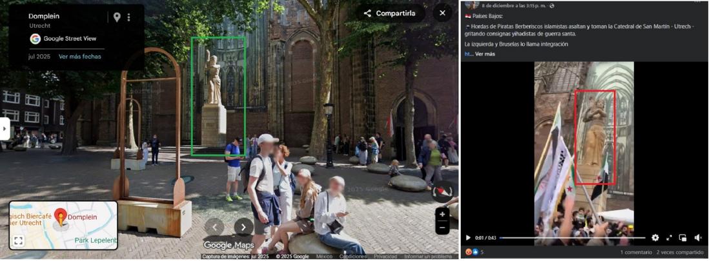Expand post text with 'Ver más'
Screen dimensions: 710x261
tap(485, 54)
